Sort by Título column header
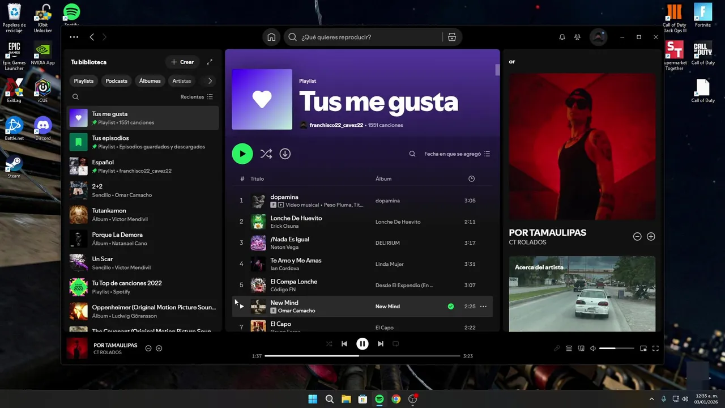This screenshot has height=408, width=725. tap(257, 178)
